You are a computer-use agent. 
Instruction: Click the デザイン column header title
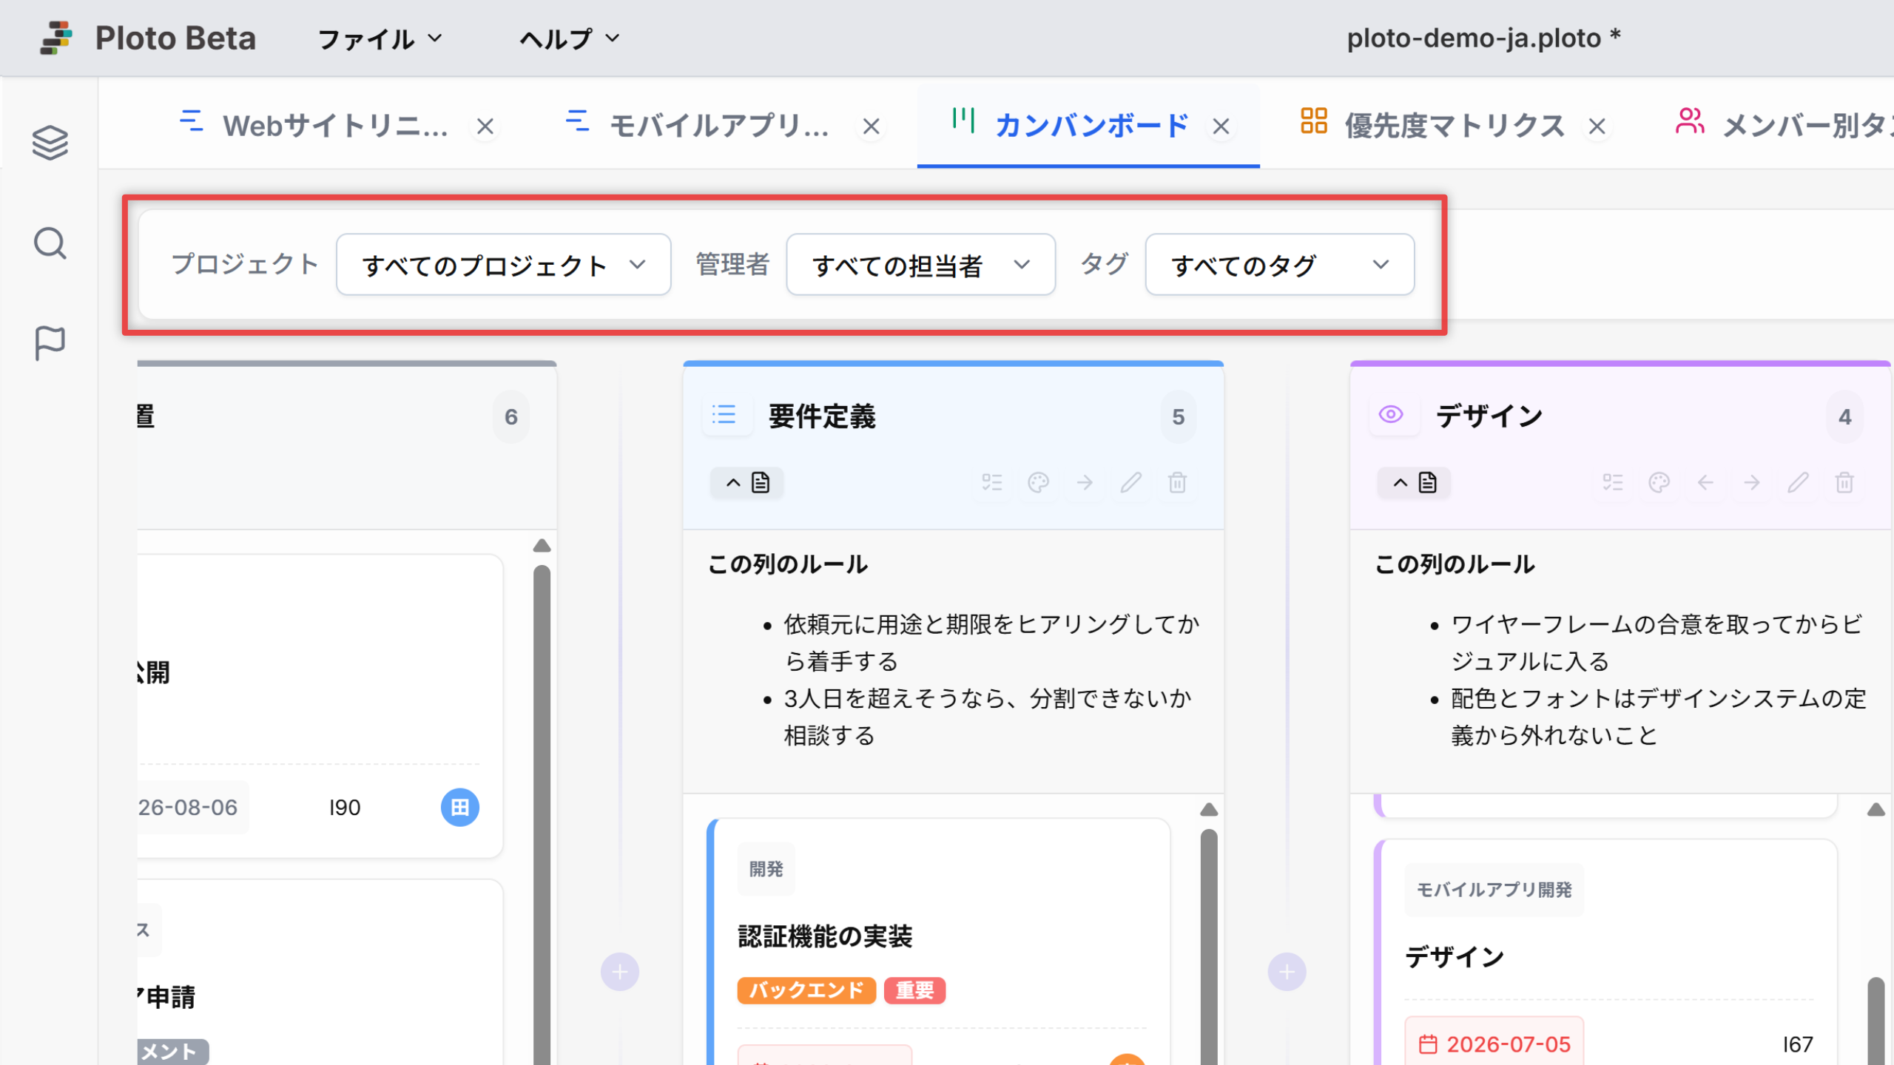pos(1489,416)
